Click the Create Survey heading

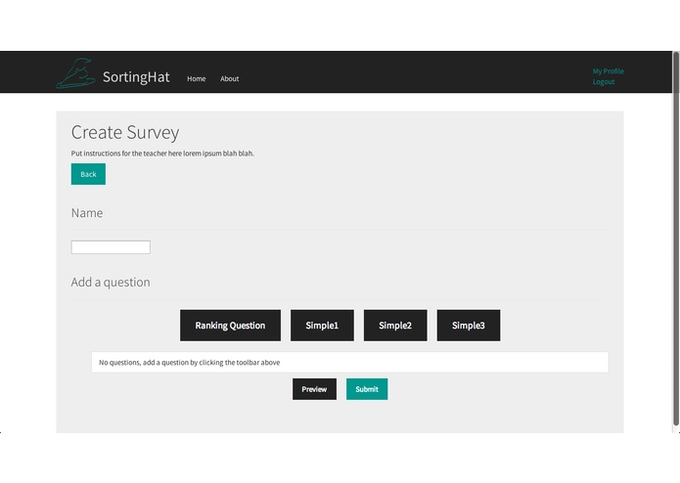(x=125, y=133)
